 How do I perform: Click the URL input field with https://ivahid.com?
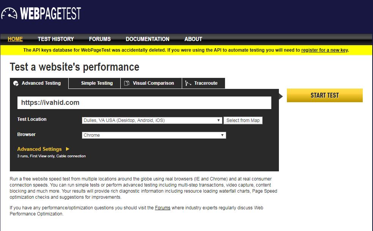(x=144, y=103)
